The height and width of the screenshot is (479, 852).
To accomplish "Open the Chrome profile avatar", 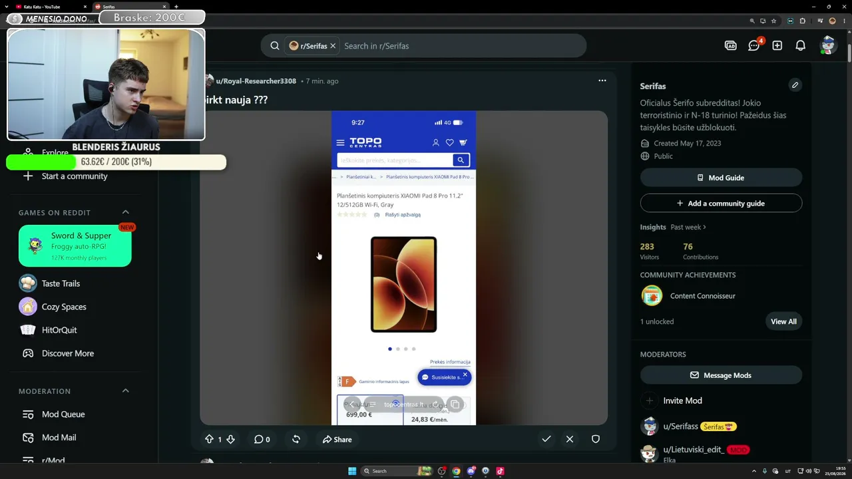I will point(832,21).
